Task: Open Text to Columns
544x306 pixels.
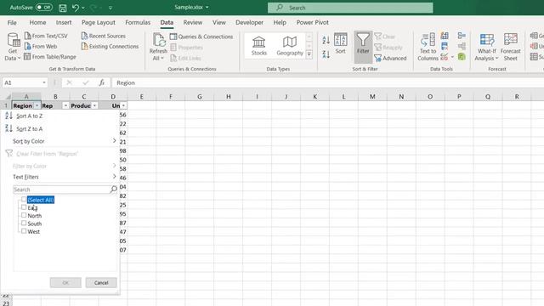Action: coord(428,47)
